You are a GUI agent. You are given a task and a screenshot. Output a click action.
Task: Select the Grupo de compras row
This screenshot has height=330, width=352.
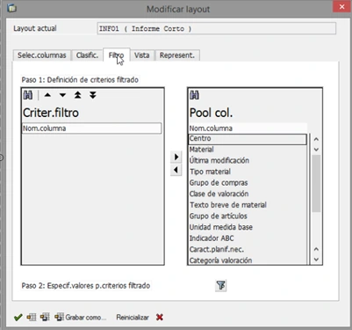pyautogui.click(x=248, y=183)
